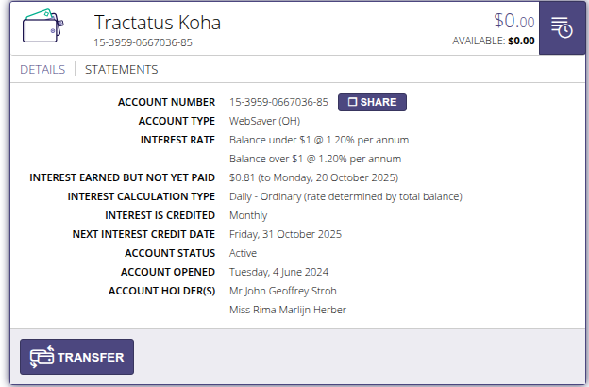The height and width of the screenshot is (387, 589).
Task: Click the Balance over $1 rate line
Action: (315, 159)
